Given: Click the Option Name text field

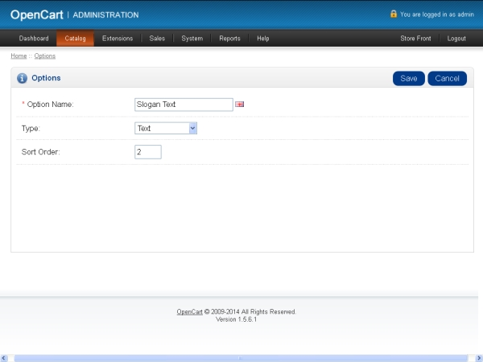Looking at the screenshot, I should point(184,105).
